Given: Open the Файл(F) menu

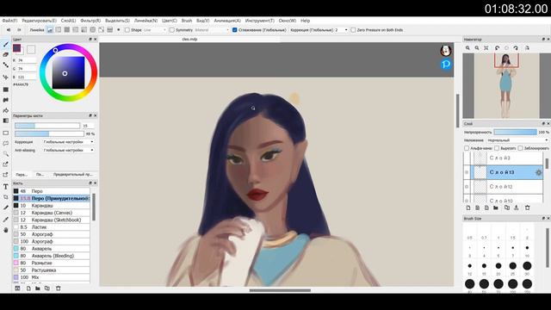Looking at the screenshot, I should 9,21.
